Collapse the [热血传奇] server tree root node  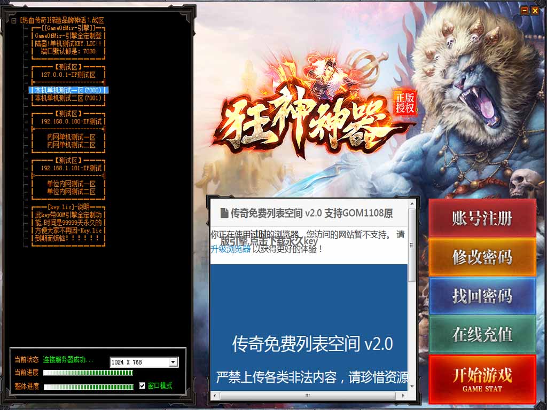[14, 20]
